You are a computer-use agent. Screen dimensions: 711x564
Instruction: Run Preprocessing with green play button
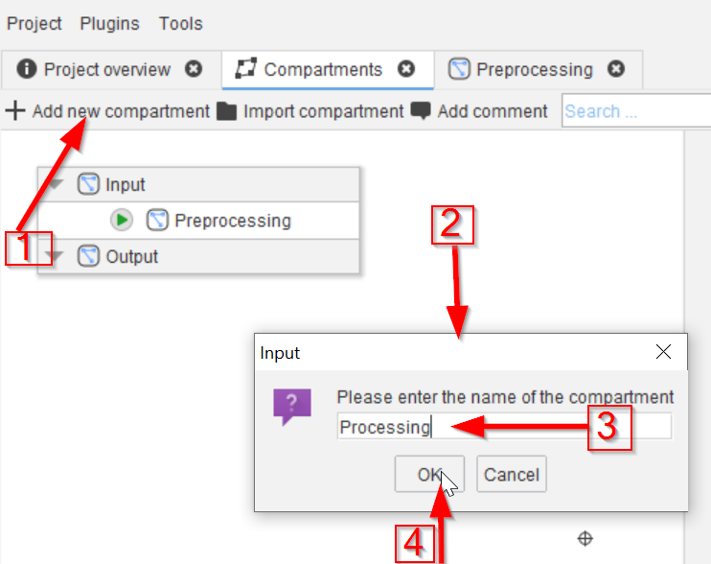[122, 221]
